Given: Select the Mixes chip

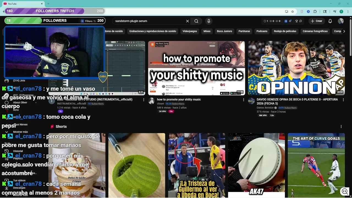Looking at the screenshot, I should (207, 31).
